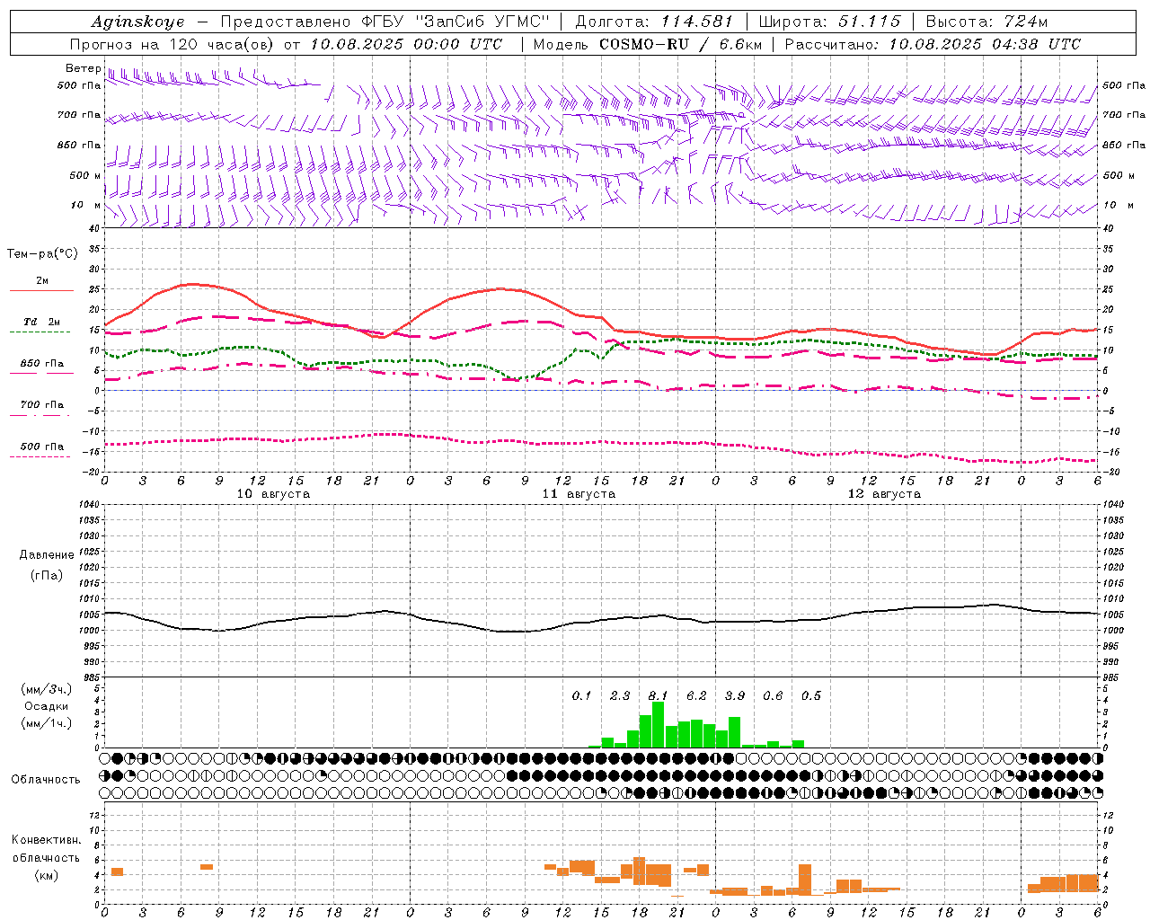1150x920 pixels.
Task: Click the "Осадки" precipitation label
Action: pos(47,706)
